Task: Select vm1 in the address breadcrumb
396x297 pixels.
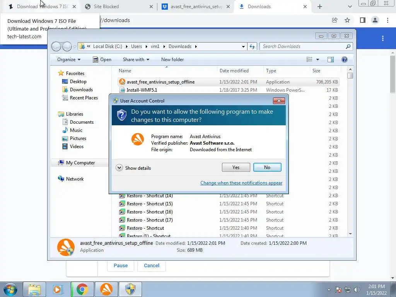Action: point(155,46)
